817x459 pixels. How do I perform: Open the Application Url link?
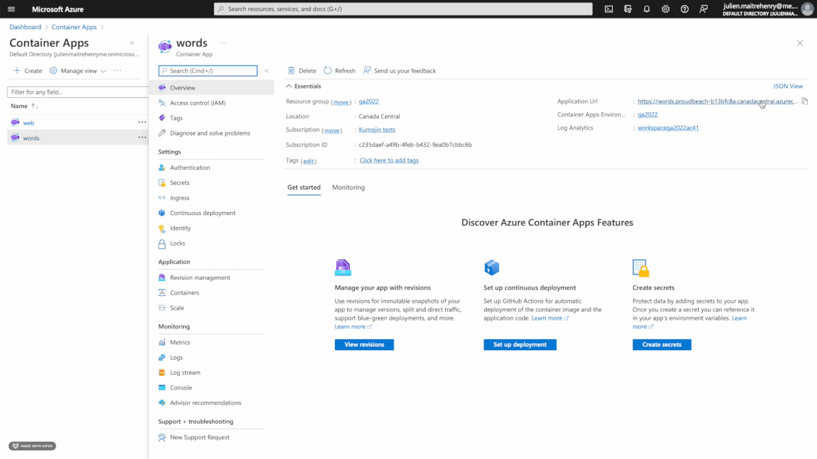click(718, 101)
